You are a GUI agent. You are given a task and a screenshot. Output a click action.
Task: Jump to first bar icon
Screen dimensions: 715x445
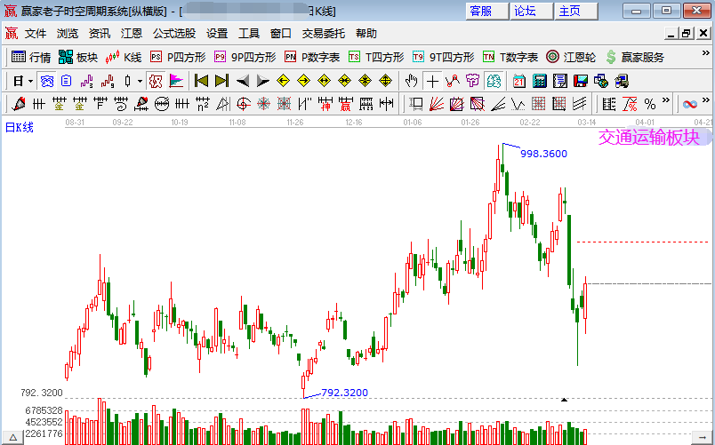coord(201,81)
